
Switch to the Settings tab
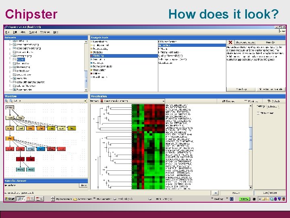(261, 107)
